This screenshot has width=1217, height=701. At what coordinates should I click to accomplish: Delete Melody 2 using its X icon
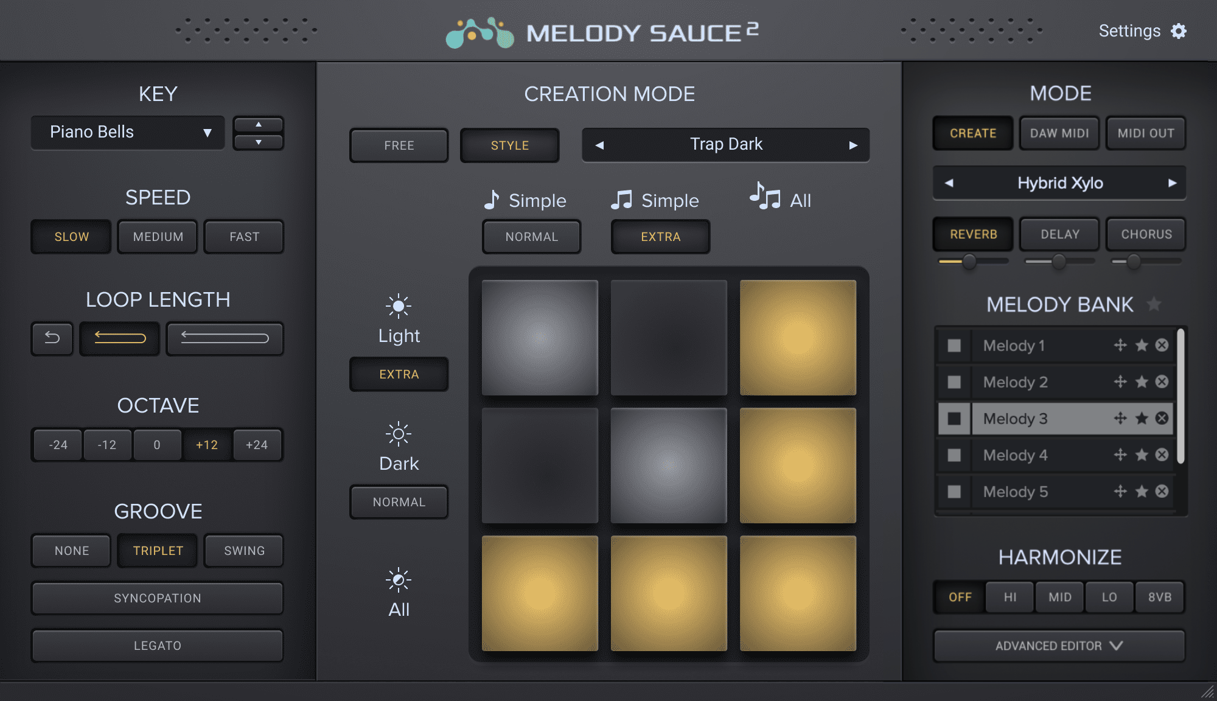(1162, 382)
